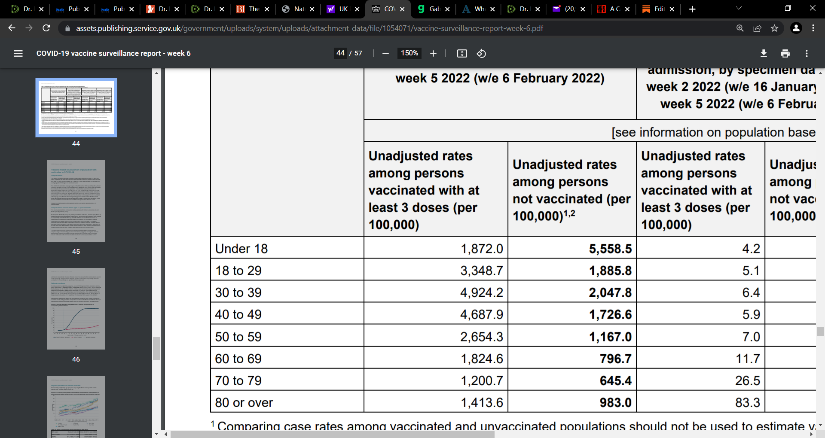The height and width of the screenshot is (438, 825).
Task: Click the document vertical scrollbar thumb
Action: (x=820, y=331)
